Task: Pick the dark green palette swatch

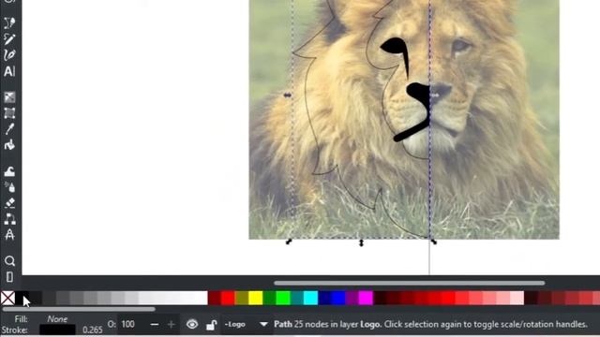Action: [269, 298]
